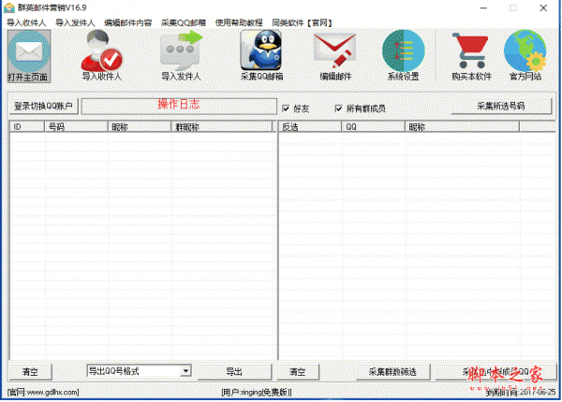Click the app icon in title bar
562x402 pixels.
[9, 7]
